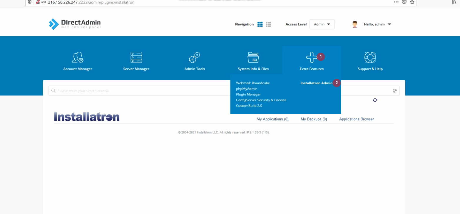460x214 pixels.
Task: Open the Applications Browser tab
Action: click(x=357, y=119)
